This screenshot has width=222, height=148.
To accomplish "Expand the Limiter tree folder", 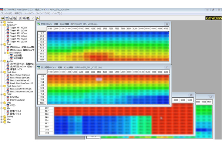I will (1, 22).
